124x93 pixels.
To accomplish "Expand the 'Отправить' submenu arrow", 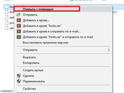I will [x=109, y=50].
